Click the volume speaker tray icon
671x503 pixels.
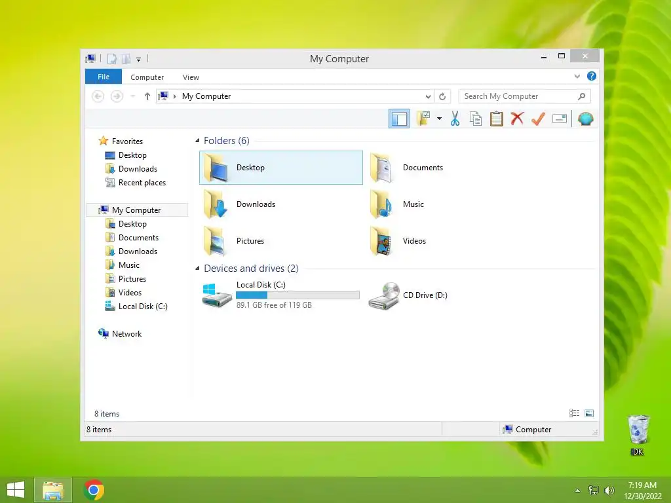pyautogui.click(x=609, y=491)
